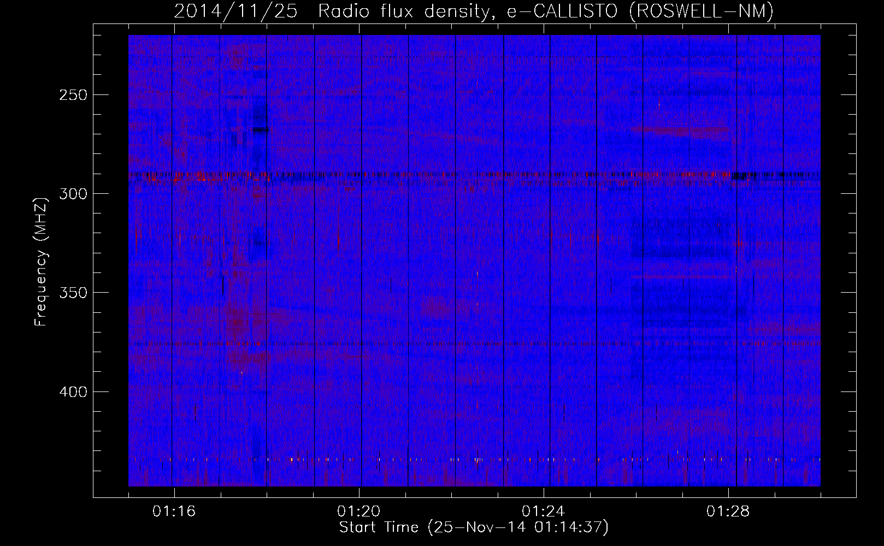The width and height of the screenshot is (884, 546).
Task: Click the "Start Time (25-Nov-14 01:14:37)" label
Action: coord(474,527)
